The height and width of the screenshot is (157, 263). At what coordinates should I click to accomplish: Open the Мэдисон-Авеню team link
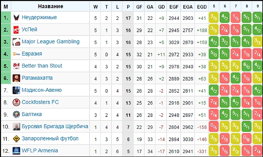[x=41, y=90]
